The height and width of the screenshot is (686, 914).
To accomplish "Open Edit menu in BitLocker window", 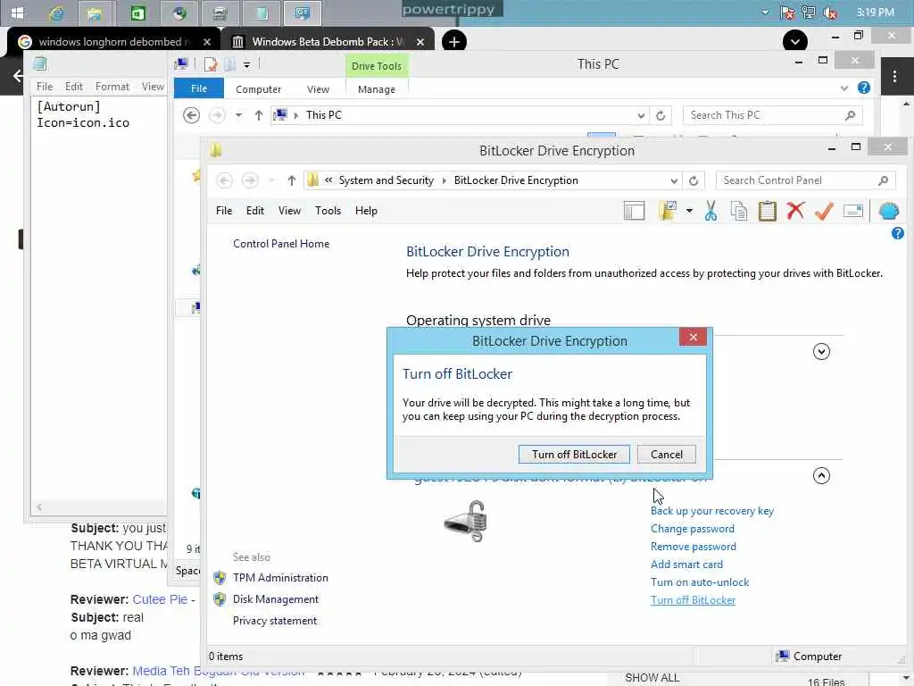I will [254, 211].
